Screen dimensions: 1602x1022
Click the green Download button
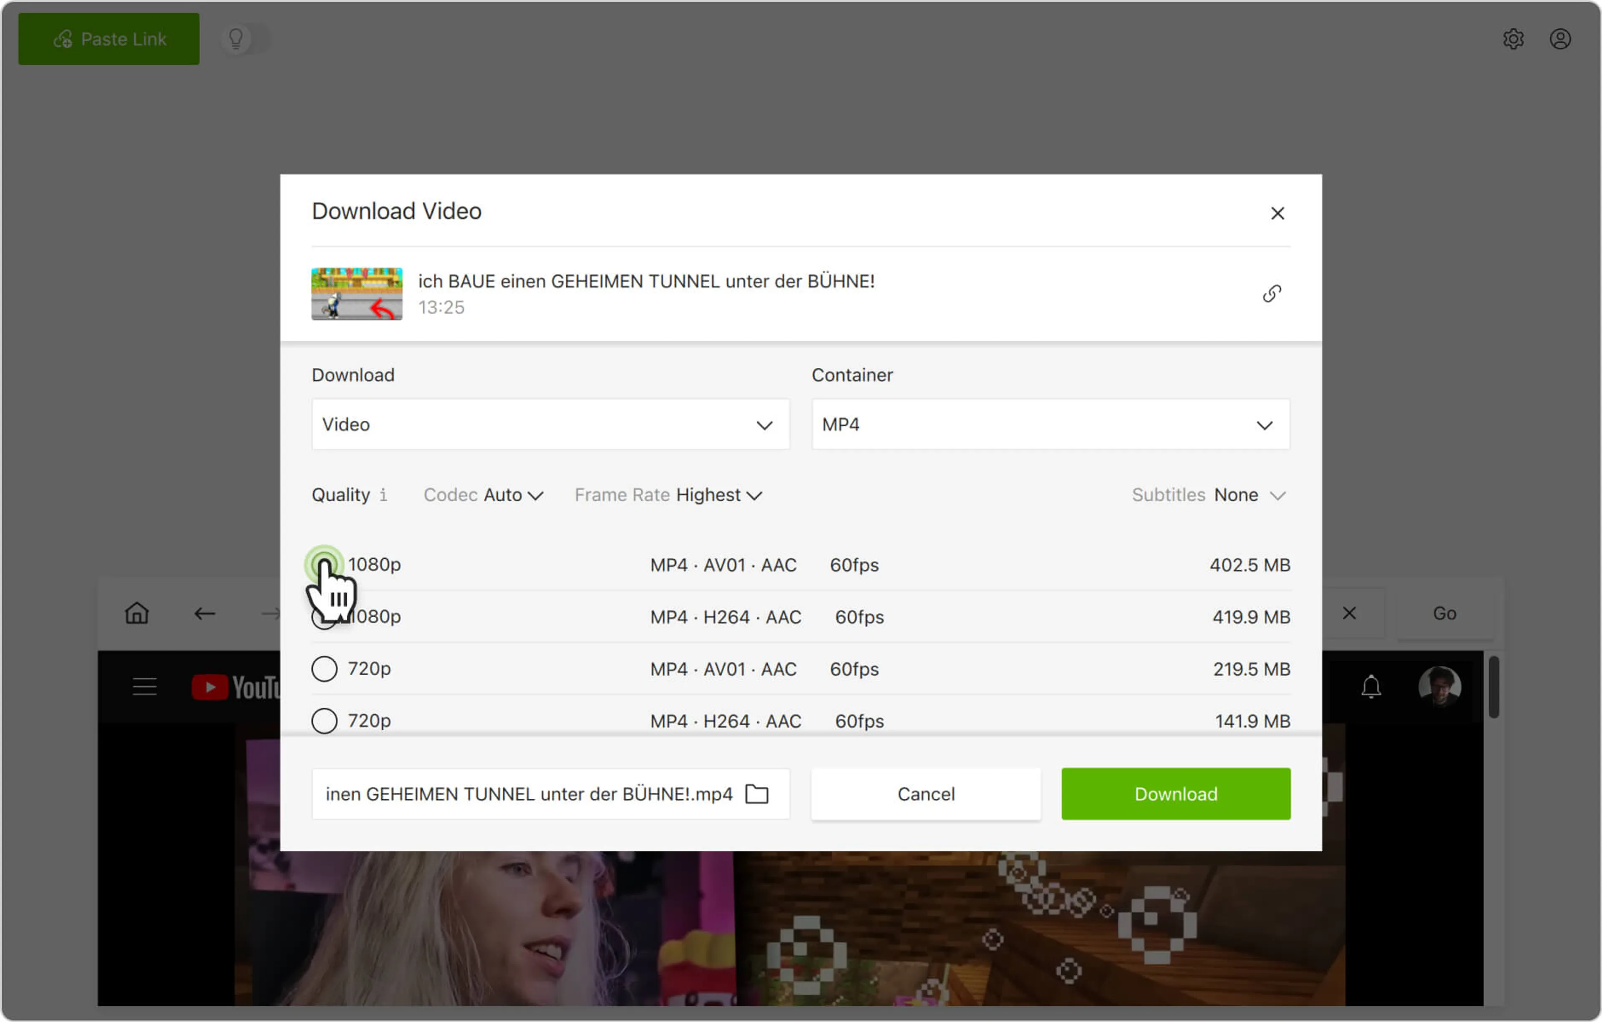(1175, 793)
